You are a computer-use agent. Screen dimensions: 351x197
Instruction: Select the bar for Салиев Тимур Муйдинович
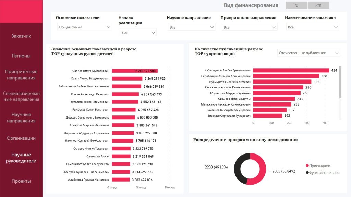point(134,71)
